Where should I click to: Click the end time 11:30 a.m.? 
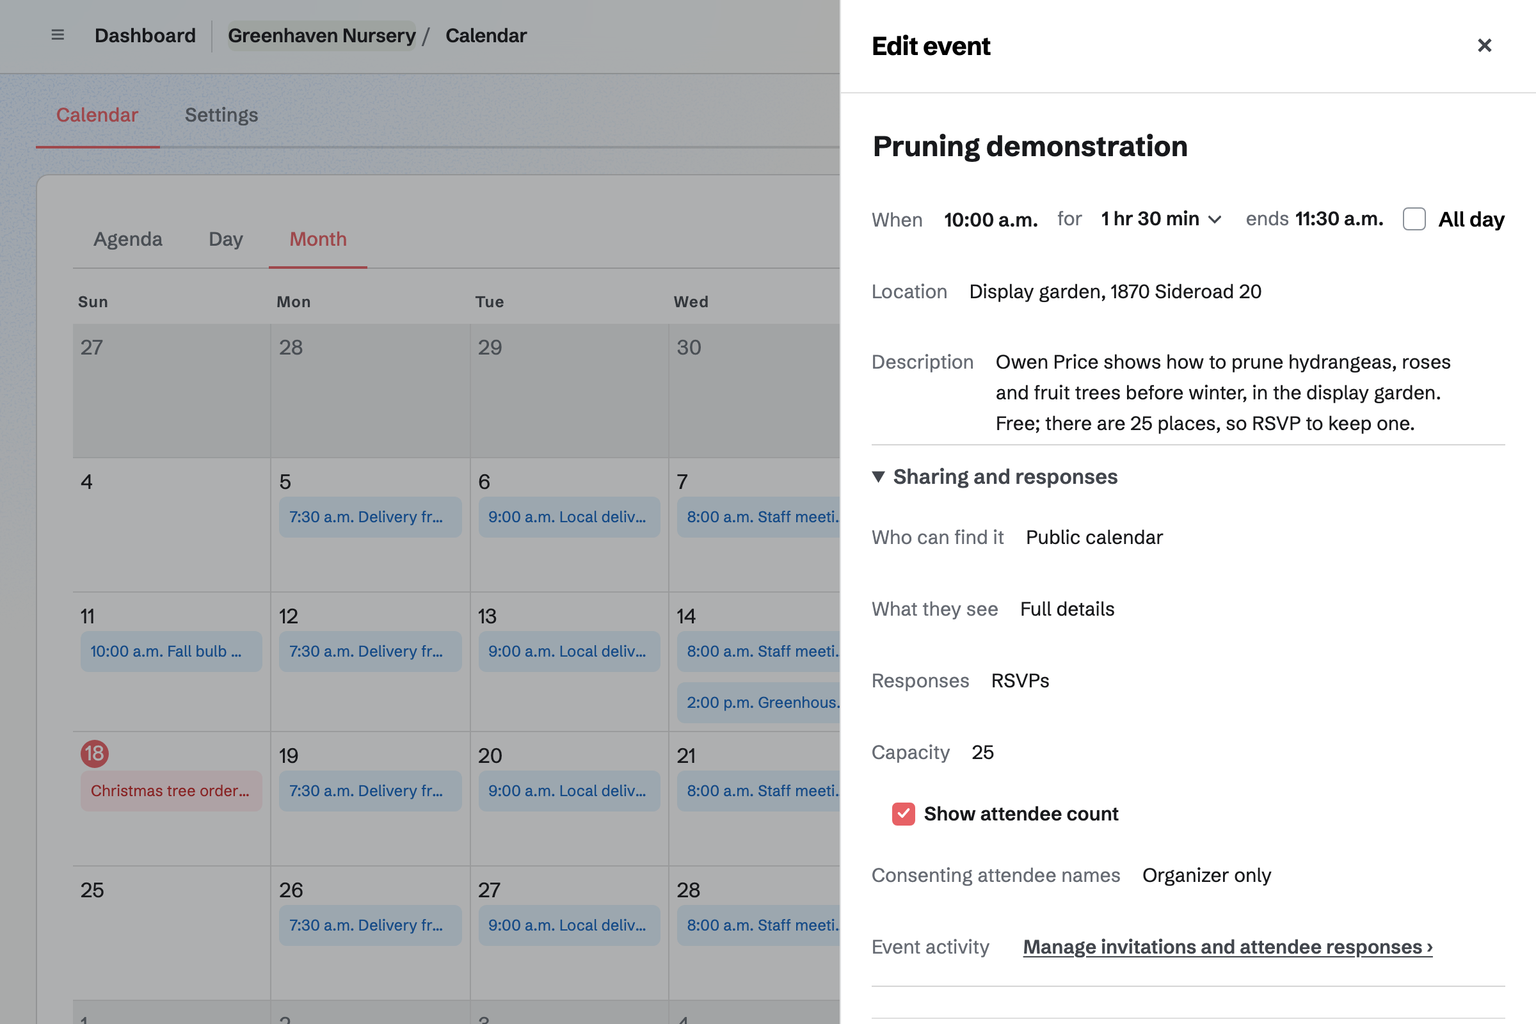tap(1339, 219)
